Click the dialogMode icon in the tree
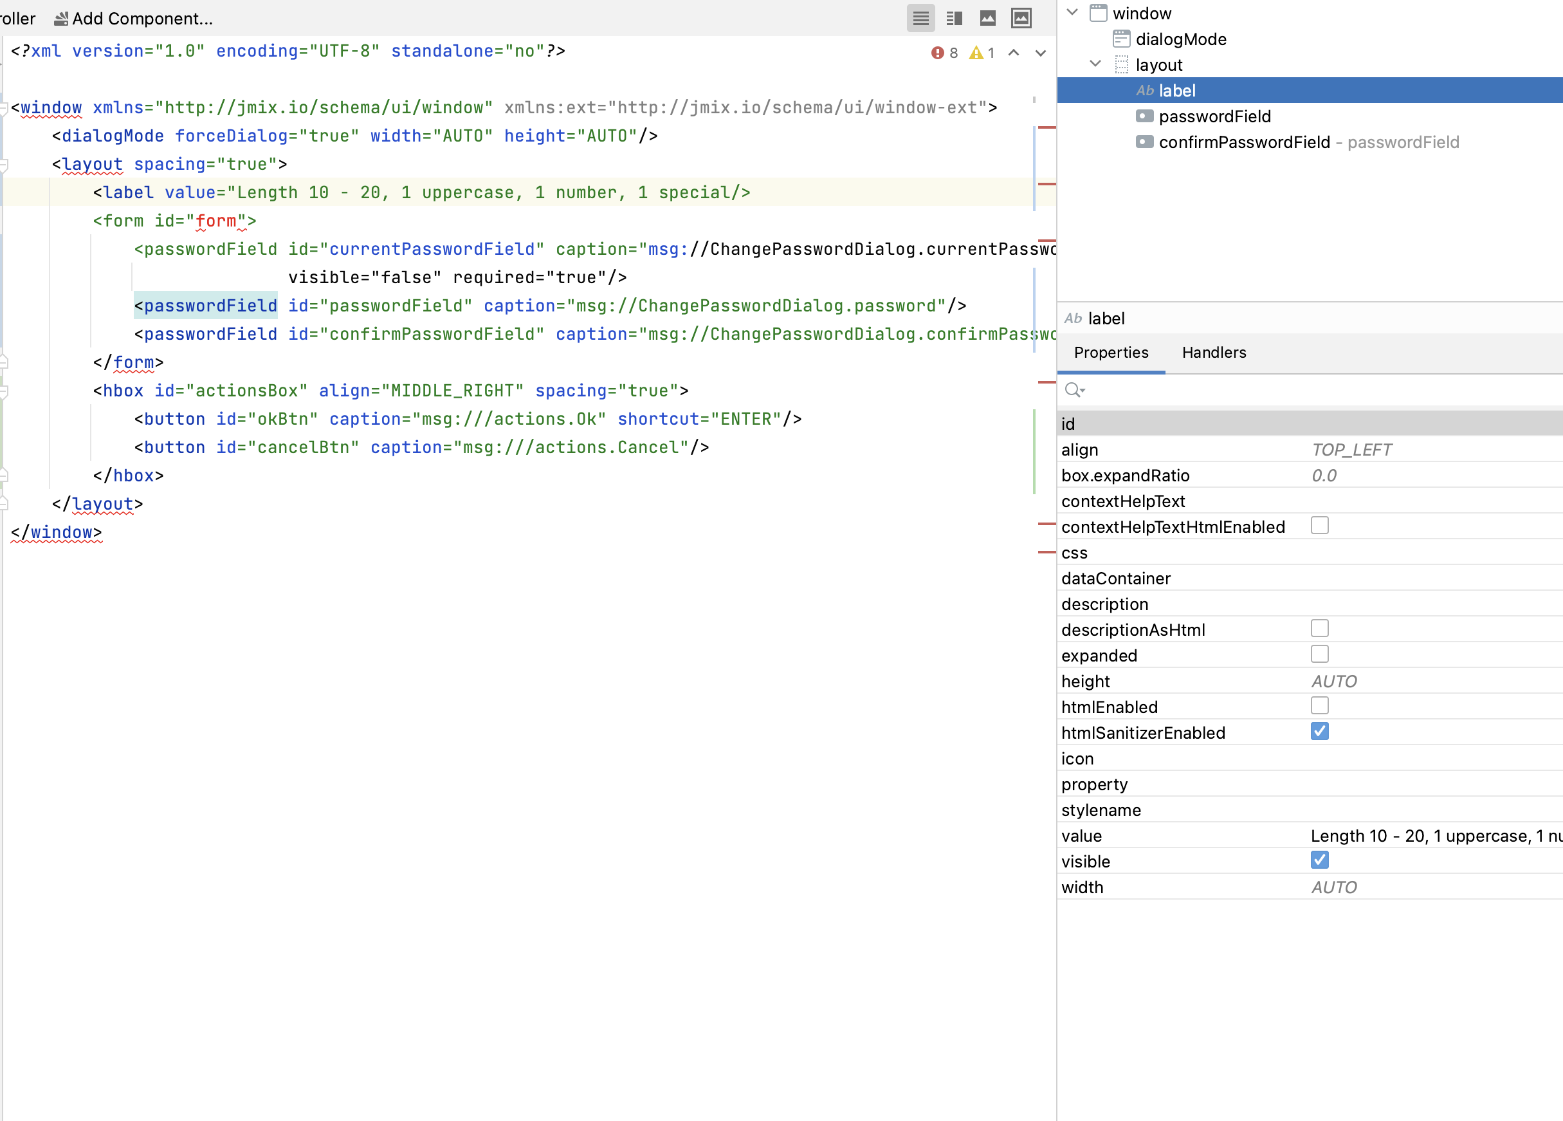This screenshot has height=1121, width=1563. click(1122, 39)
